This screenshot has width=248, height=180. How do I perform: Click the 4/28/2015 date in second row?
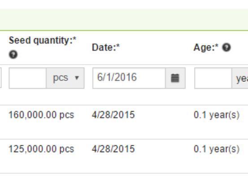pos(113,149)
